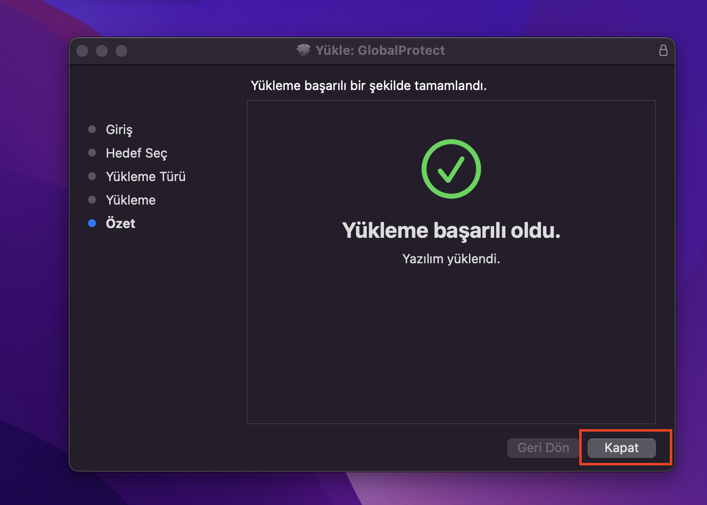Click the 'Yükleme başarılı oldu.' headline
Image resolution: width=707 pixels, height=505 pixels.
pyautogui.click(x=451, y=230)
